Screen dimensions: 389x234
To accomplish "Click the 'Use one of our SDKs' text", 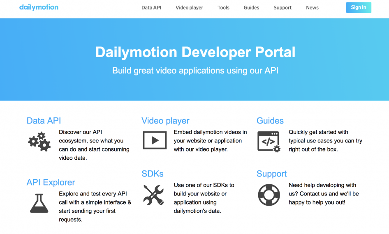I will [204, 198].
